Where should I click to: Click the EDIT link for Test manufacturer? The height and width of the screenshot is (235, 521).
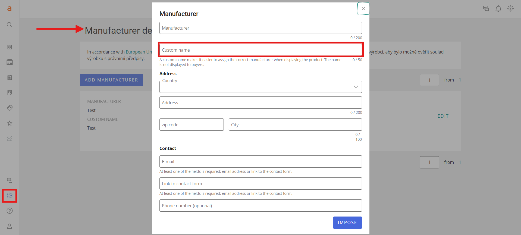(443, 116)
